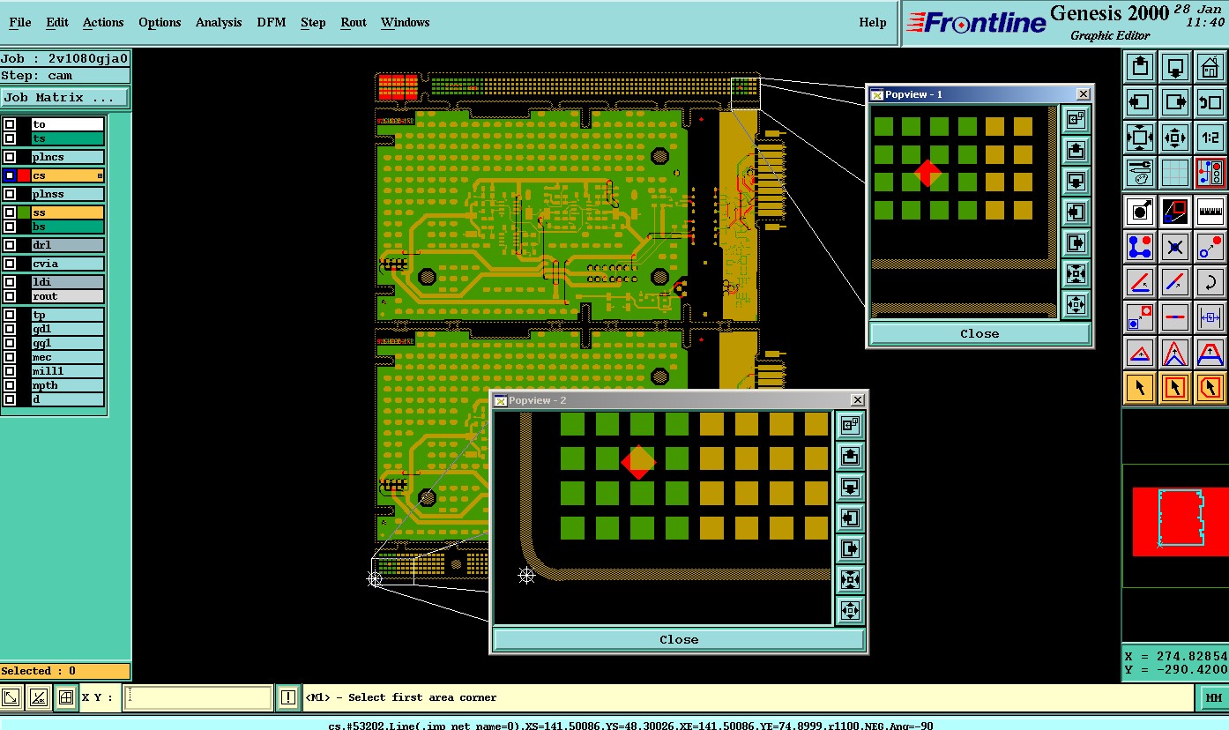Select layer name mec in layer list
This screenshot has height=730, width=1229.
pos(68,357)
